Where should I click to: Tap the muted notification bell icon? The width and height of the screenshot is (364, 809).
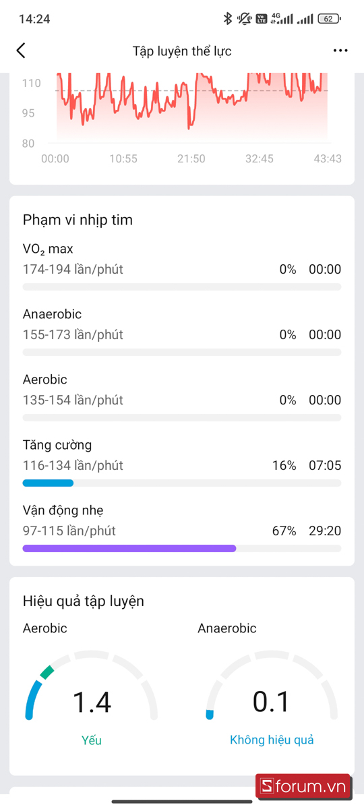click(245, 19)
